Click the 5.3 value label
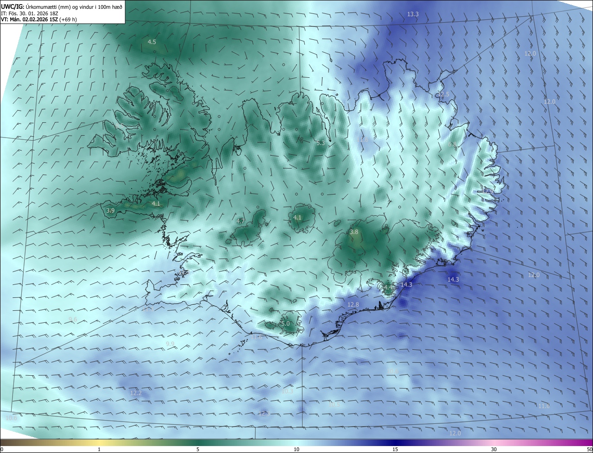593x453 pixels. (x=321, y=143)
